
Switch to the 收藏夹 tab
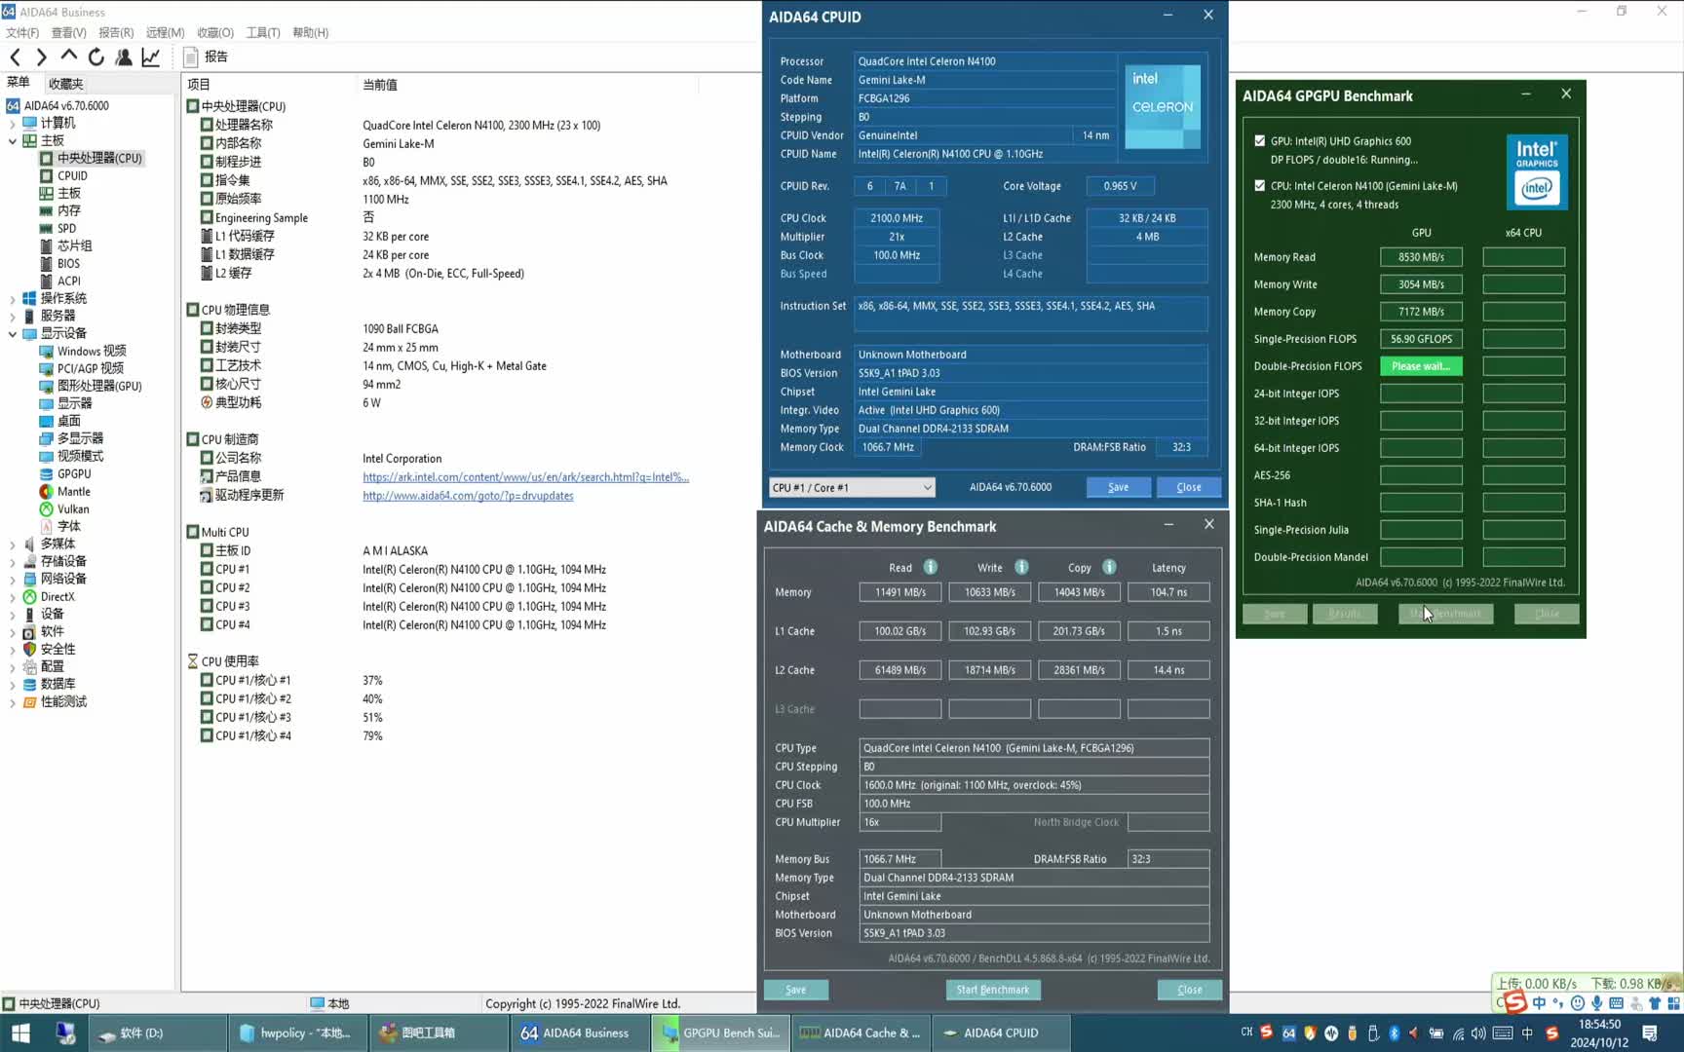65,84
